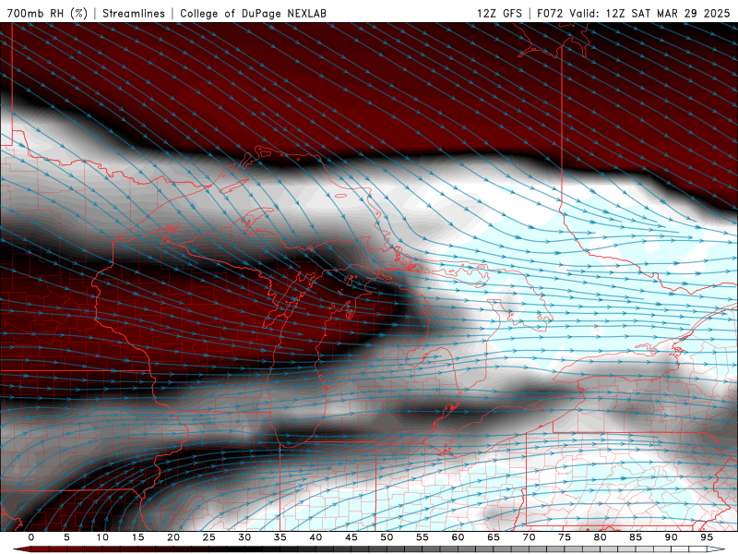Click the "College of DuPage NEXLAB" label

tap(253, 13)
